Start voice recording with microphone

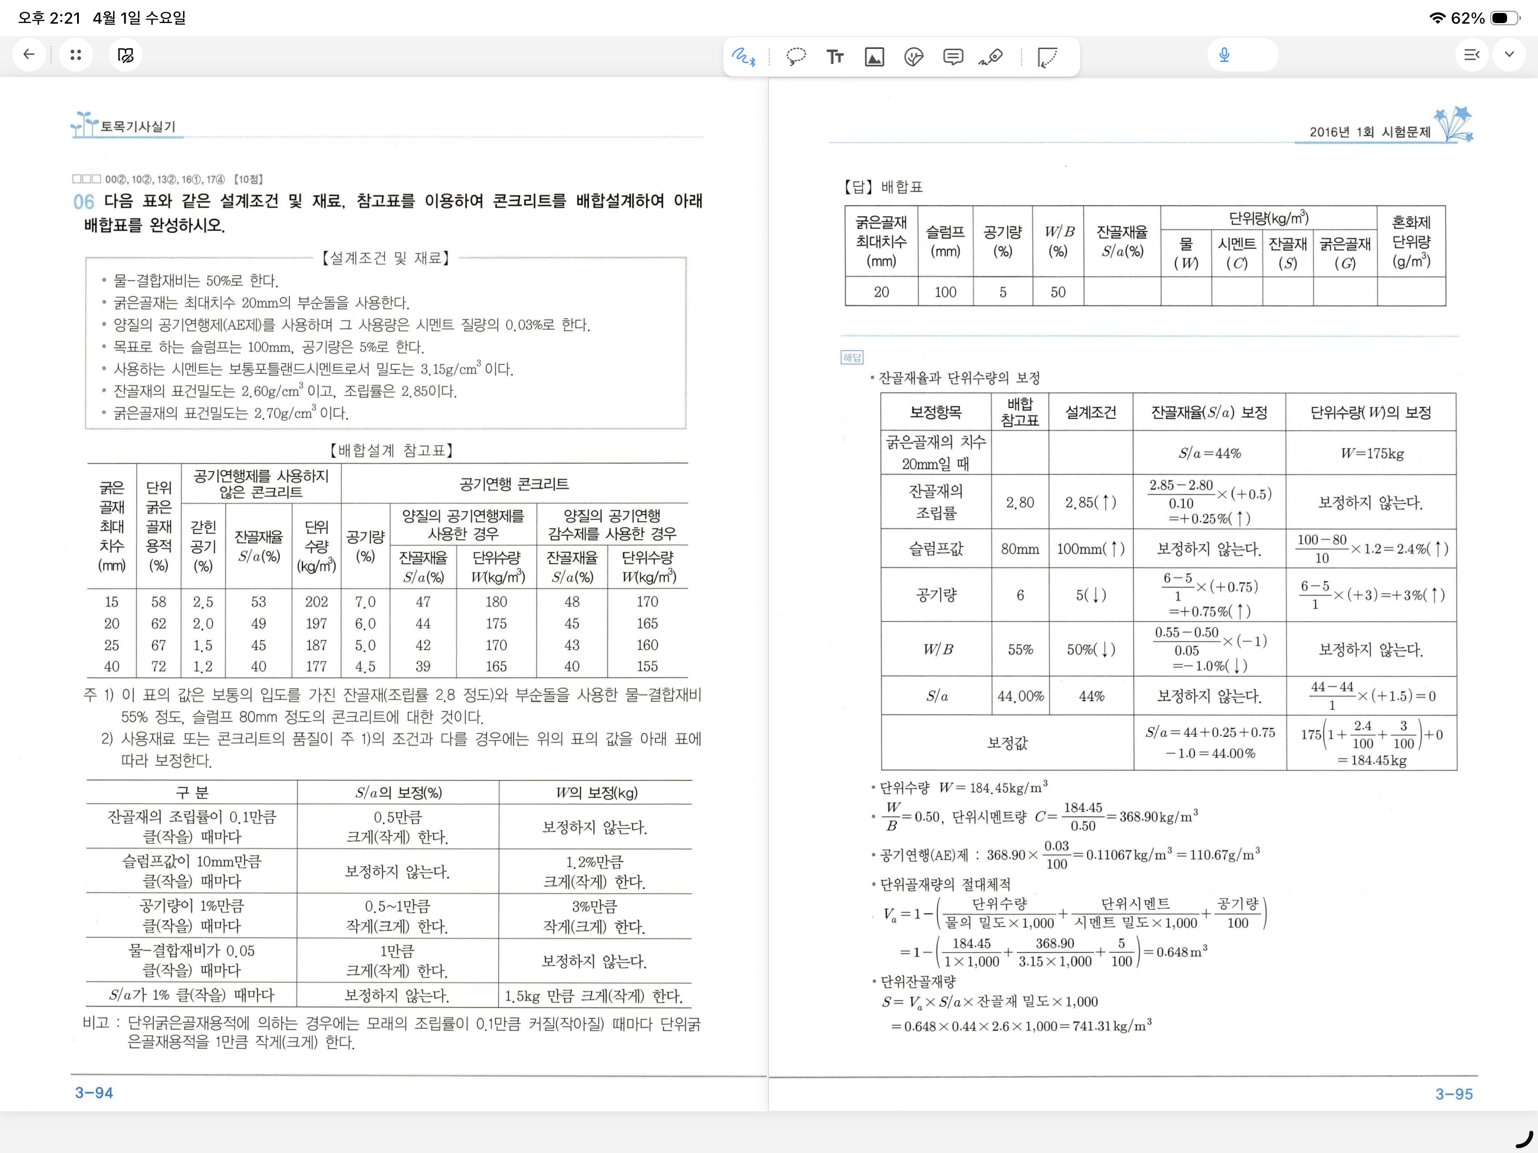[x=1224, y=55]
